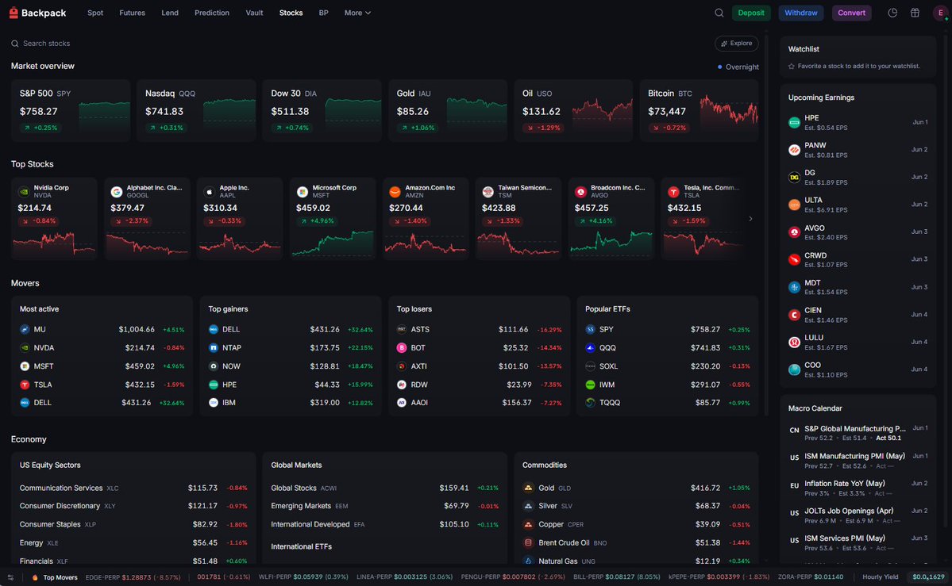This screenshot has width=952, height=586.
Task: Open the Prediction tab
Action: click(212, 13)
